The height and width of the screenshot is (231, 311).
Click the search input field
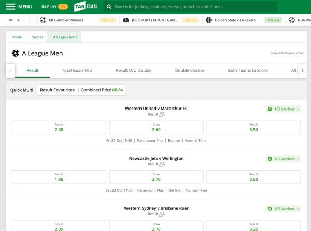tap(192, 7)
